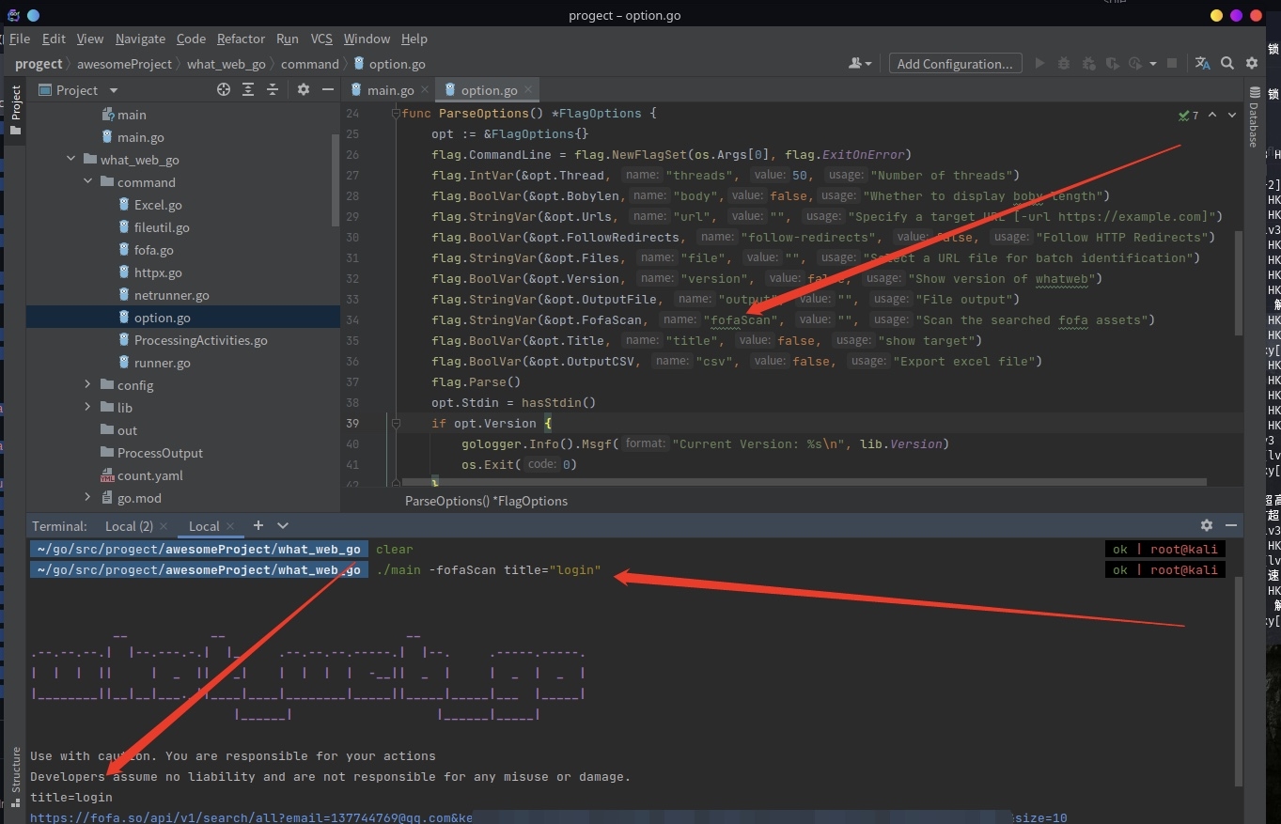Open Search Everywhere magnifier icon
This screenshot has width=1281, height=824.
click(1227, 63)
